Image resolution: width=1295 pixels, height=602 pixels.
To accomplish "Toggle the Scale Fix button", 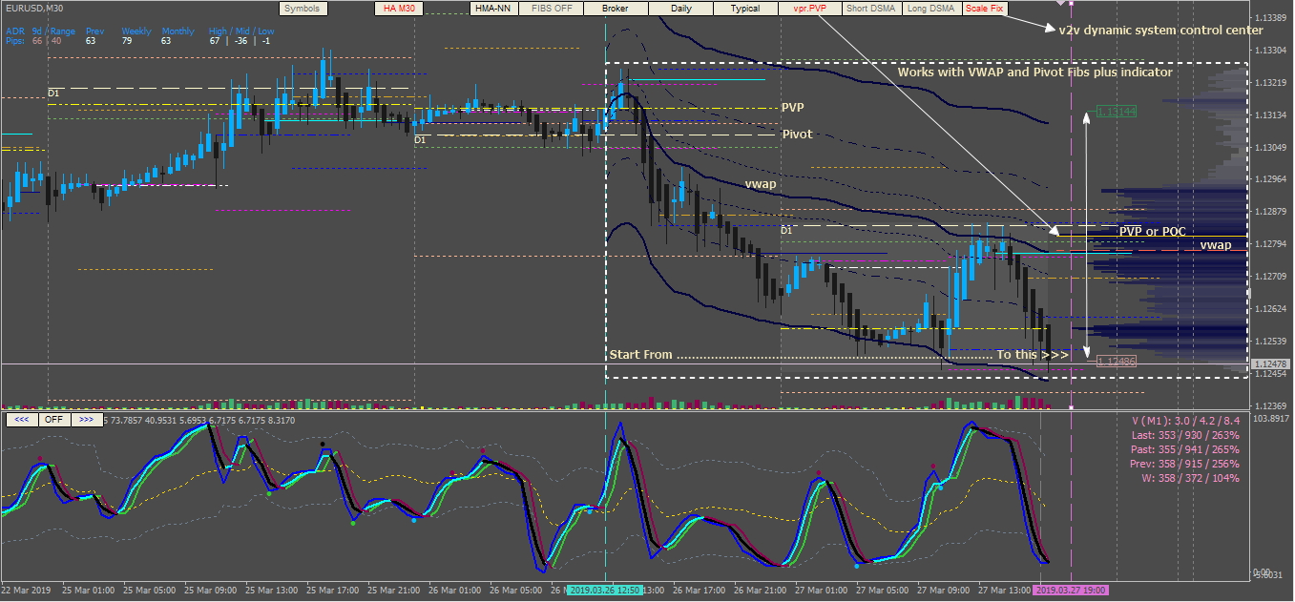I will click(x=984, y=9).
